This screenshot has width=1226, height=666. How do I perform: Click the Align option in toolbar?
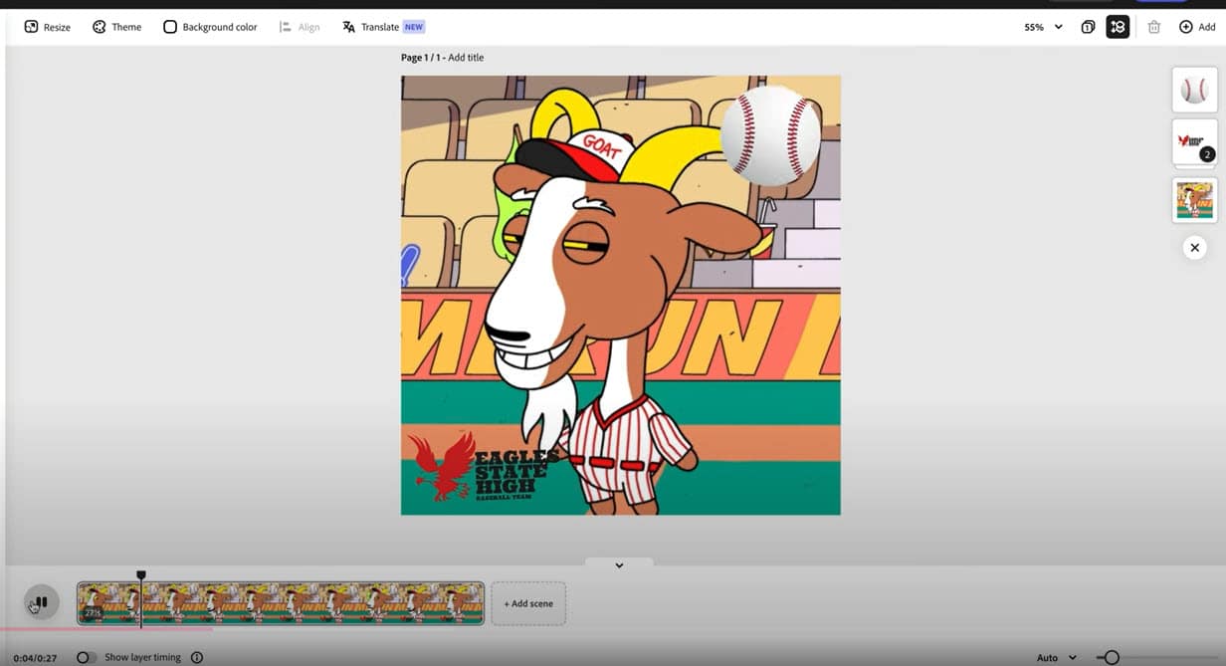pyautogui.click(x=300, y=27)
